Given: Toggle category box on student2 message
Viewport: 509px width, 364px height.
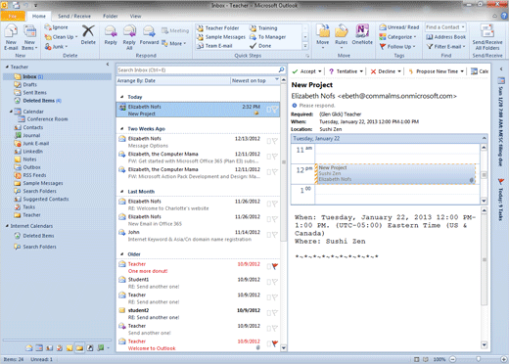Looking at the screenshot, I should click(269, 313).
